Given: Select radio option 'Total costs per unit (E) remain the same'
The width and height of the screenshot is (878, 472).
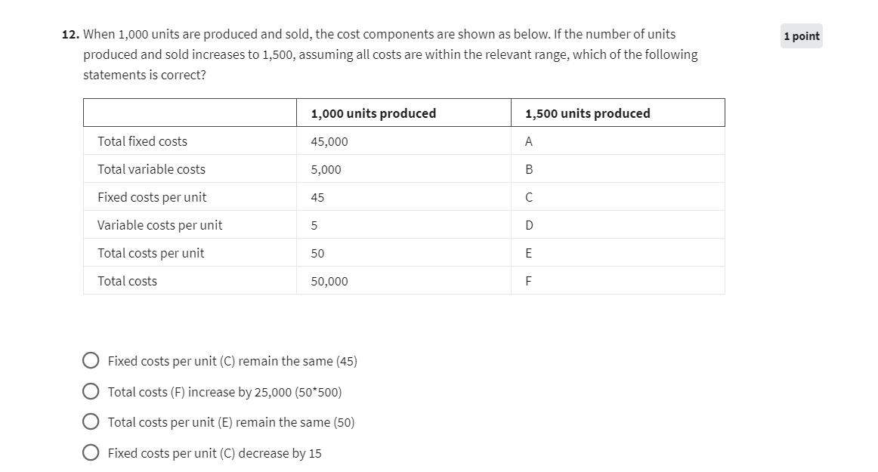Looking at the screenshot, I should pos(91,421).
